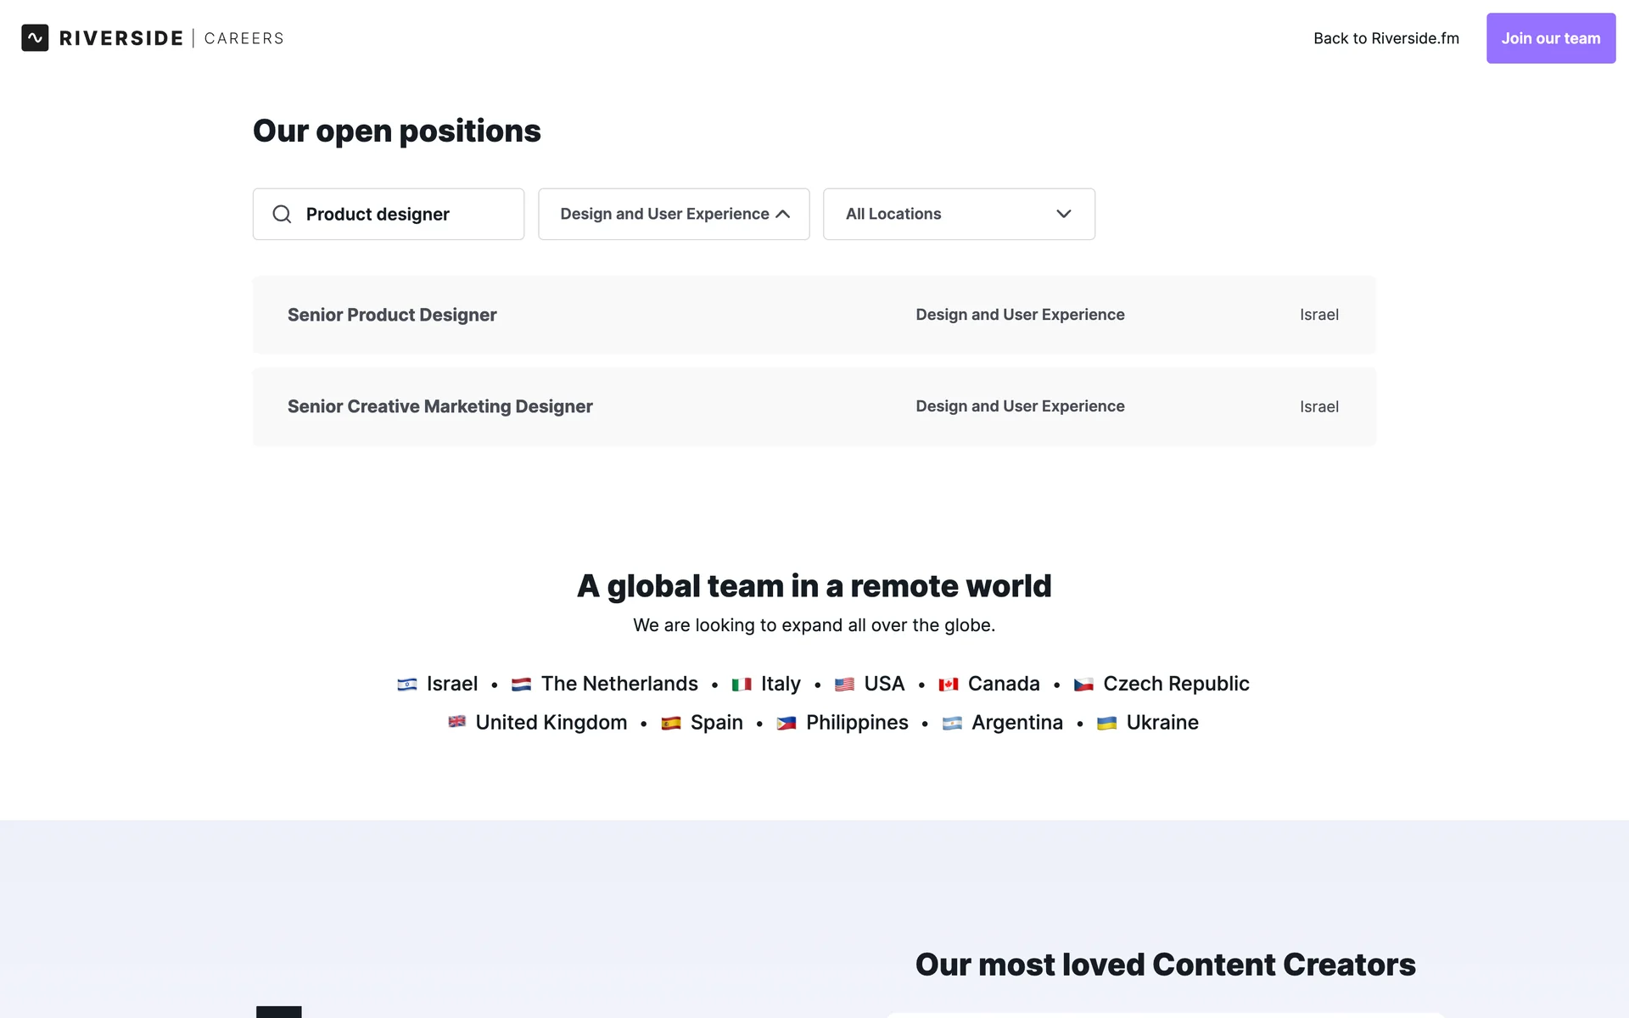Click the Riverside wave logo icon
The height and width of the screenshot is (1018, 1629).
[35, 38]
